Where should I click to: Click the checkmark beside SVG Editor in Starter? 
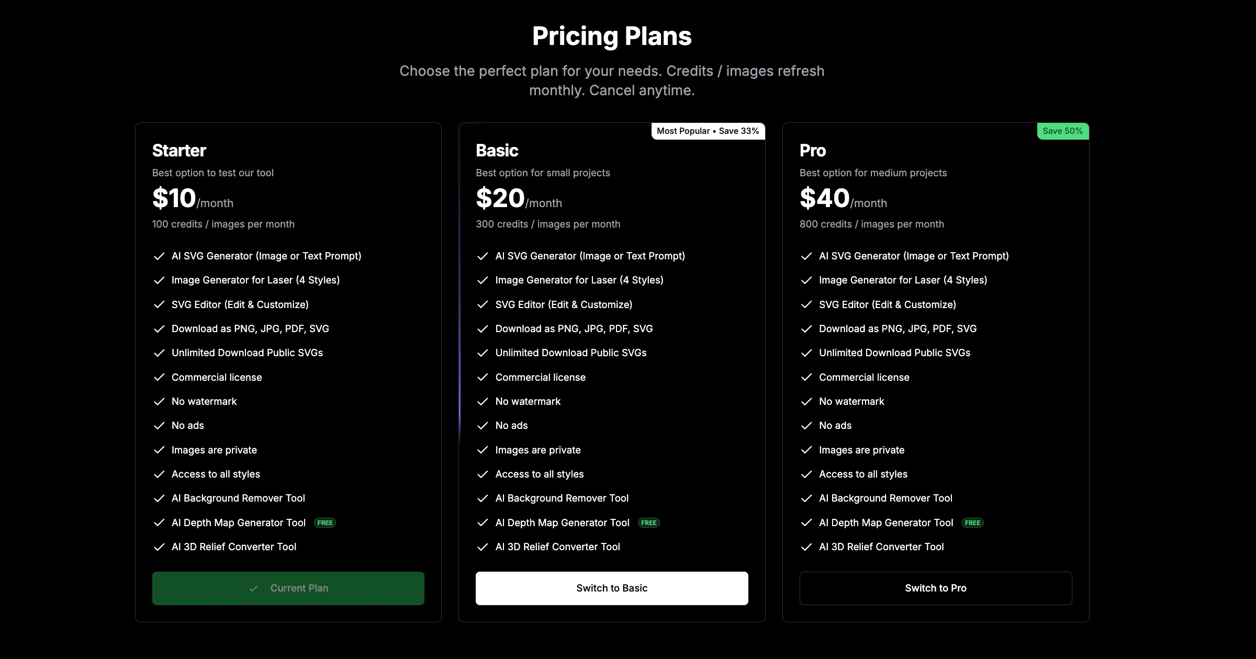[x=159, y=305]
